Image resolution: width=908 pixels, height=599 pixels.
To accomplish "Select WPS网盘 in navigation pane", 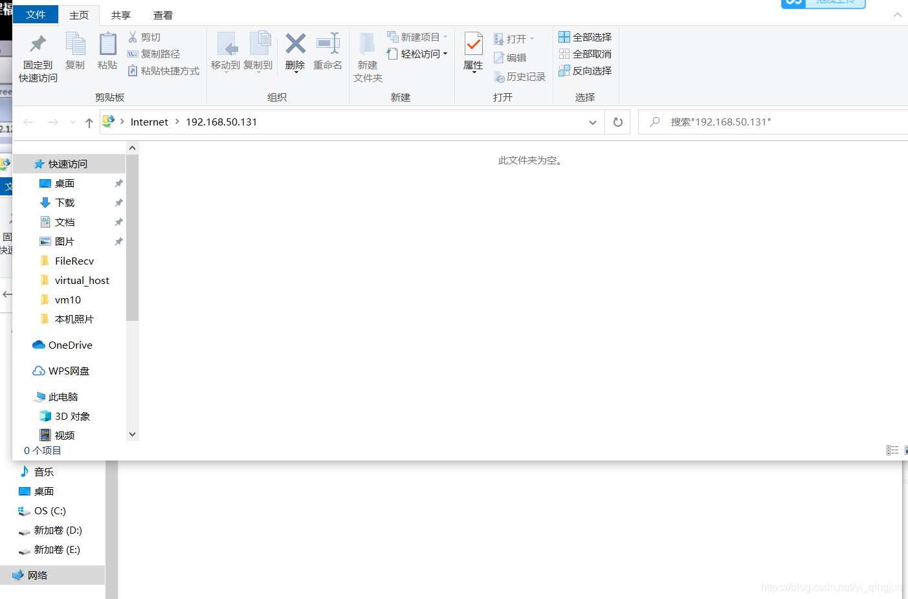I will 69,371.
